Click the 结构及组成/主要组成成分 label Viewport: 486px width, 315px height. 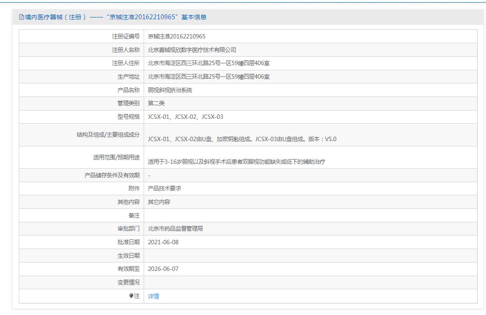click(x=108, y=135)
